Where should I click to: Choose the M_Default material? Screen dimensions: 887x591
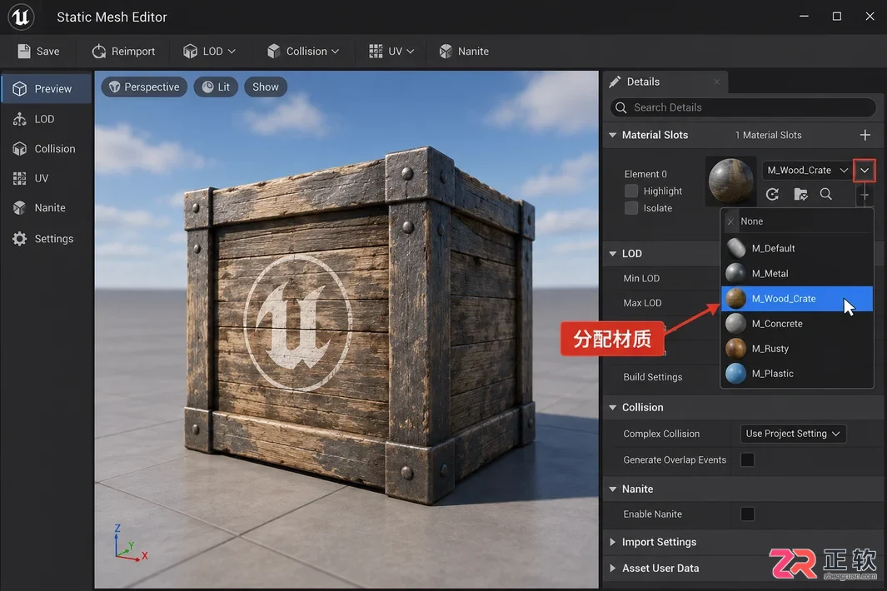click(798, 248)
